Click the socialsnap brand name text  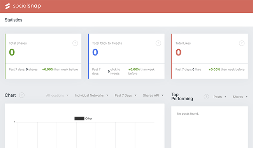coord(27,6)
